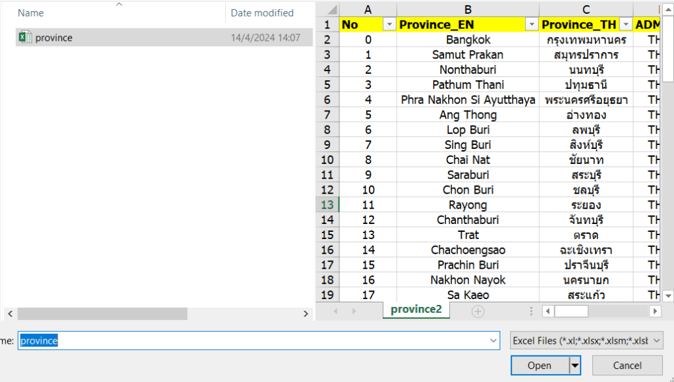Sort files by Name column header

point(31,13)
